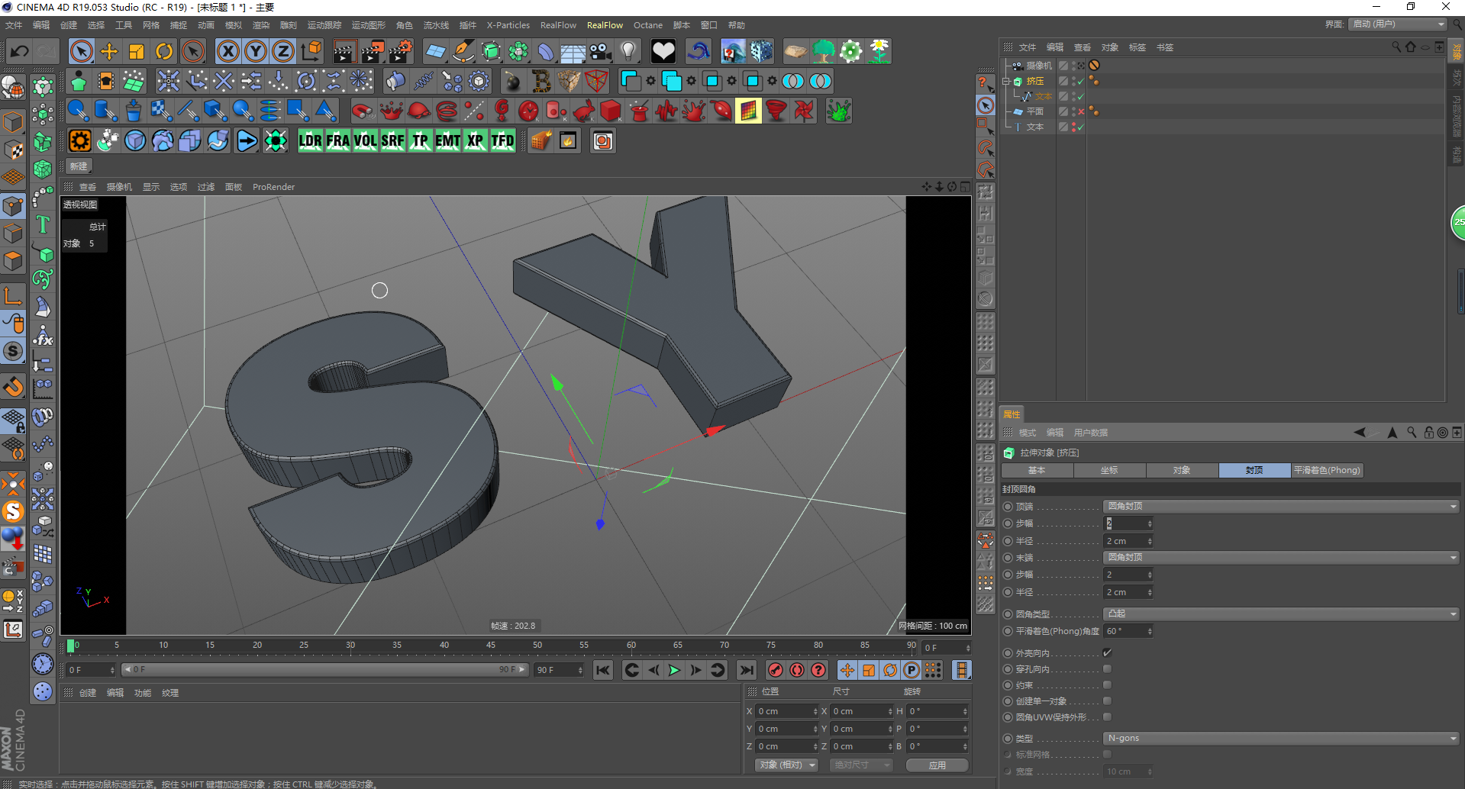Click the autokeying record button
The image size is (1465, 789).
tap(797, 670)
